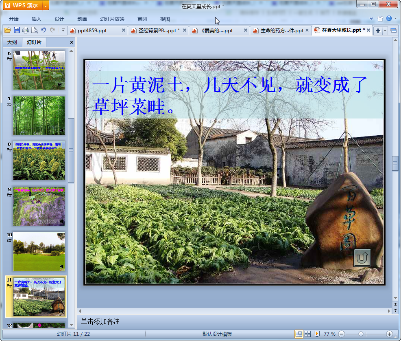Start slideshow from status bar play icon
Screen dimensions: 401x341
tap(316, 334)
